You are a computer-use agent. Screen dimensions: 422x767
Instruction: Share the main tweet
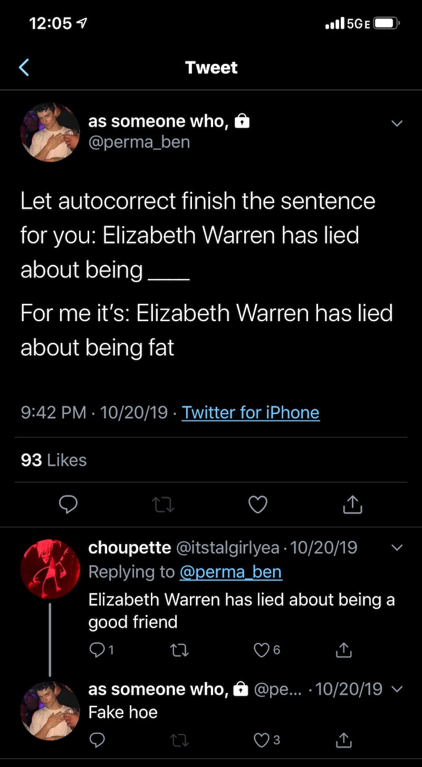pos(352,505)
